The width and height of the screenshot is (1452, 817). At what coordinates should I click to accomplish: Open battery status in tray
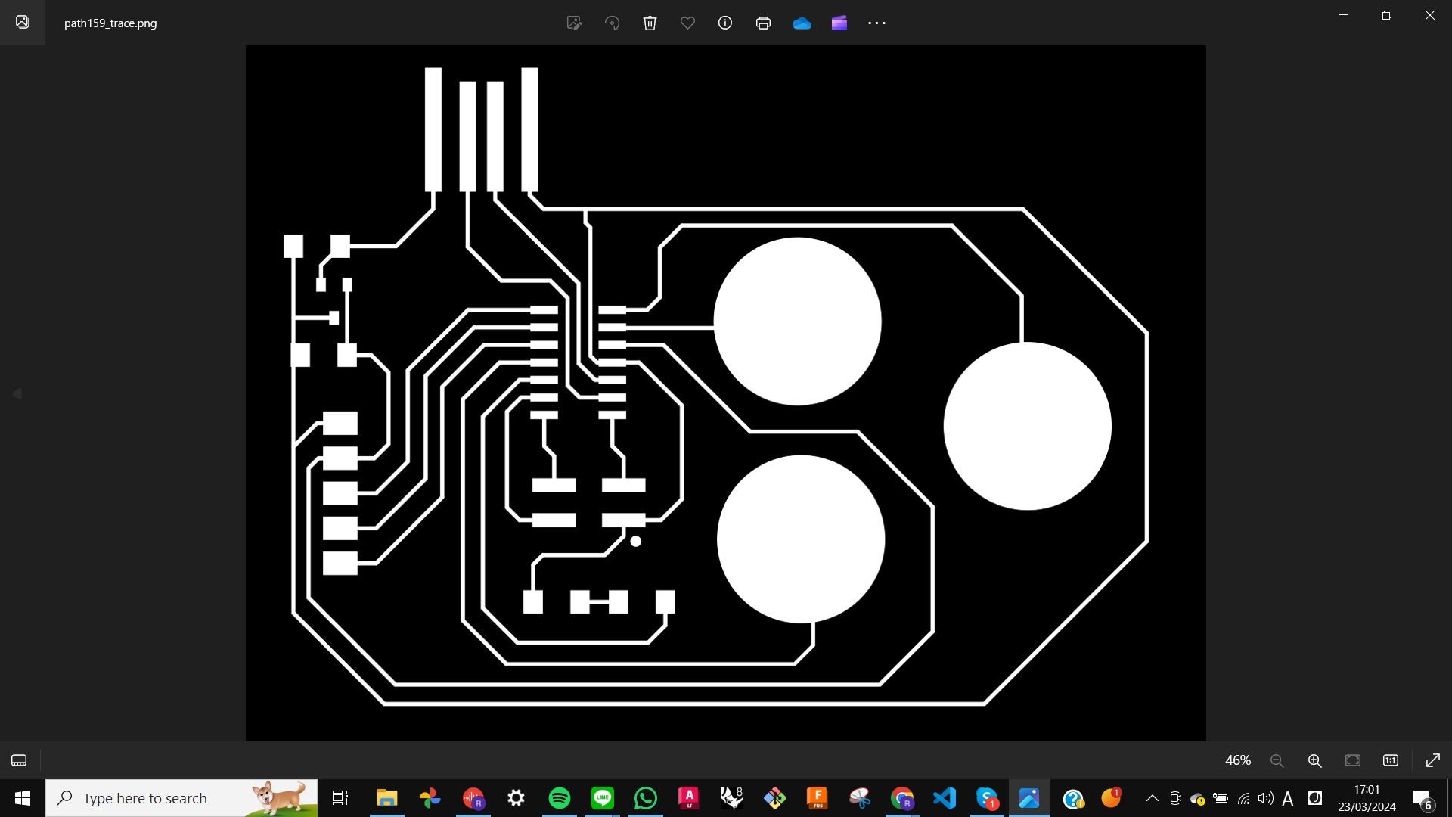[1221, 798]
